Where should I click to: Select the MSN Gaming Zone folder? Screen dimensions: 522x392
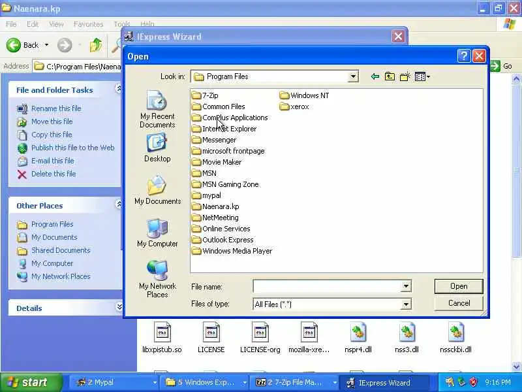[x=225, y=184]
